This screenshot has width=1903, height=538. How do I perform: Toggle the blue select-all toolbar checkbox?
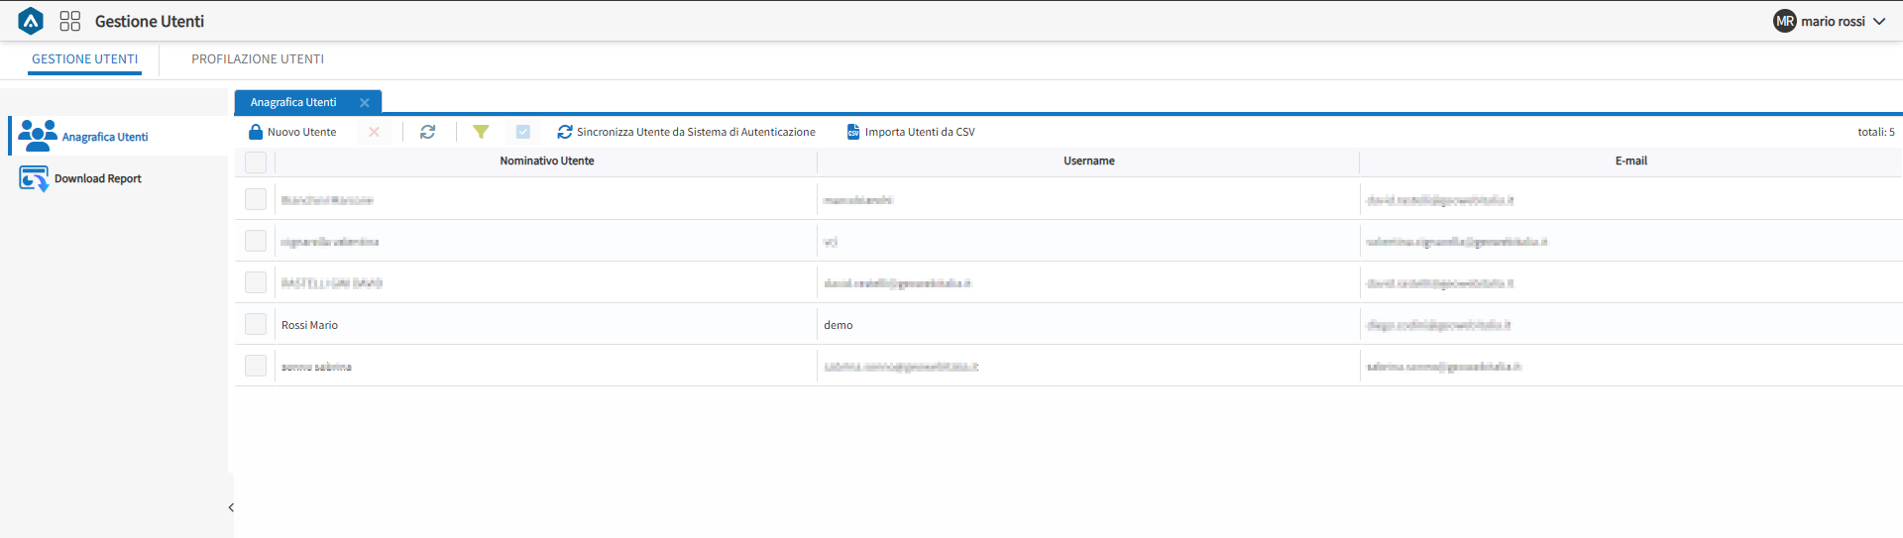pyautogui.click(x=523, y=132)
